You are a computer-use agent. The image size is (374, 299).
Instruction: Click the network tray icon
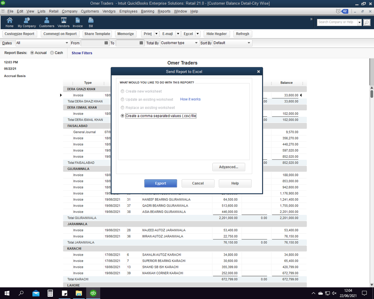328,293
